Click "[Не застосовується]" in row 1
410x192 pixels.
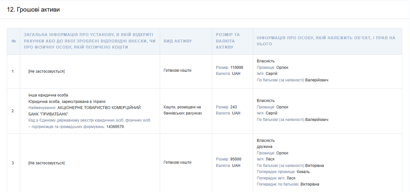pos(46,71)
